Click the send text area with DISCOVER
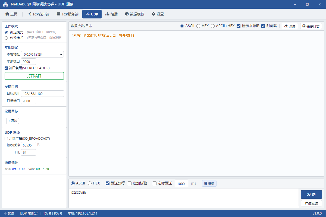The image size is (326, 217). [x=184, y=198]
